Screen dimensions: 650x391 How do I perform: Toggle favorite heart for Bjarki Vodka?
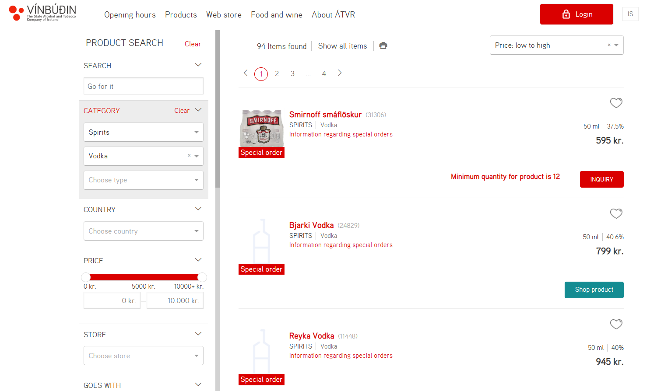[616, 213]
